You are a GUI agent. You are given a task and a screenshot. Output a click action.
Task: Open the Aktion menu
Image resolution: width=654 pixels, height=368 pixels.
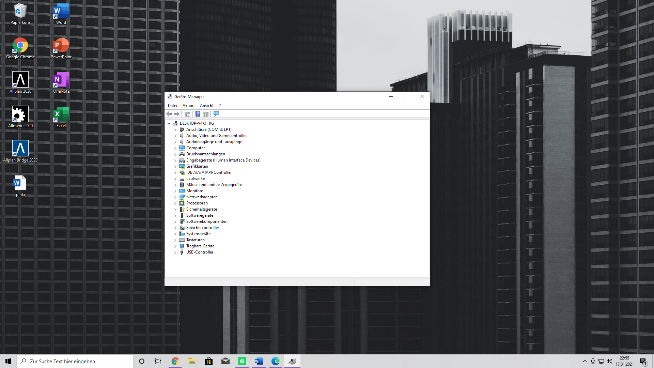[188, 106]
